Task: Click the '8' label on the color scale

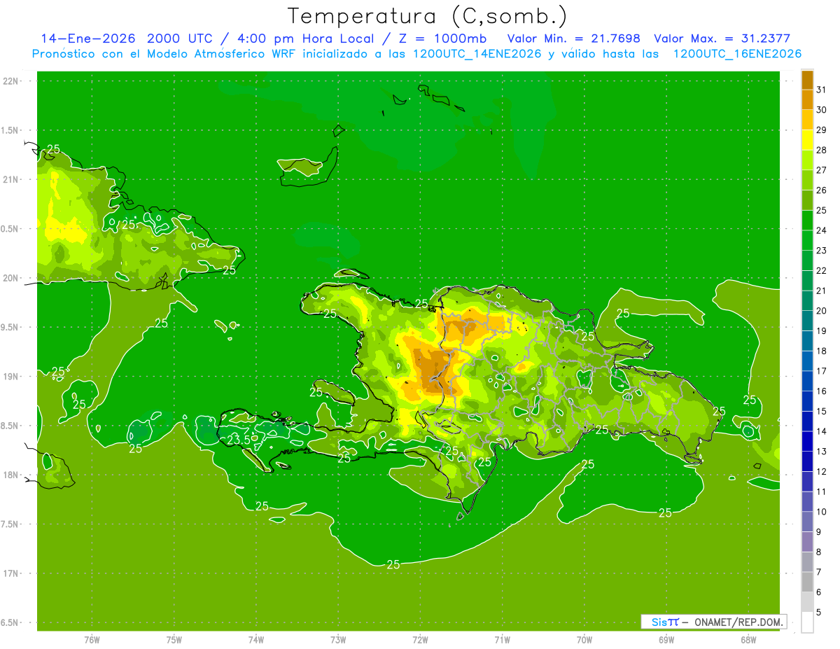Action: pyautogui.click(x=819, y=552)
